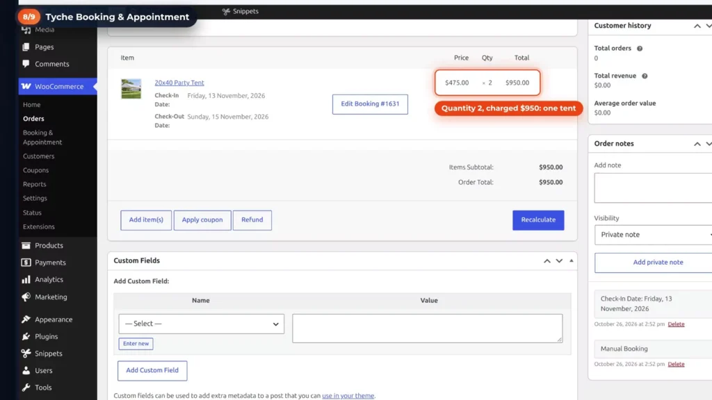The height and width of the screenshot is (400, 712).
Task: Click the Total revenue help icon
Action: (645, 76)
